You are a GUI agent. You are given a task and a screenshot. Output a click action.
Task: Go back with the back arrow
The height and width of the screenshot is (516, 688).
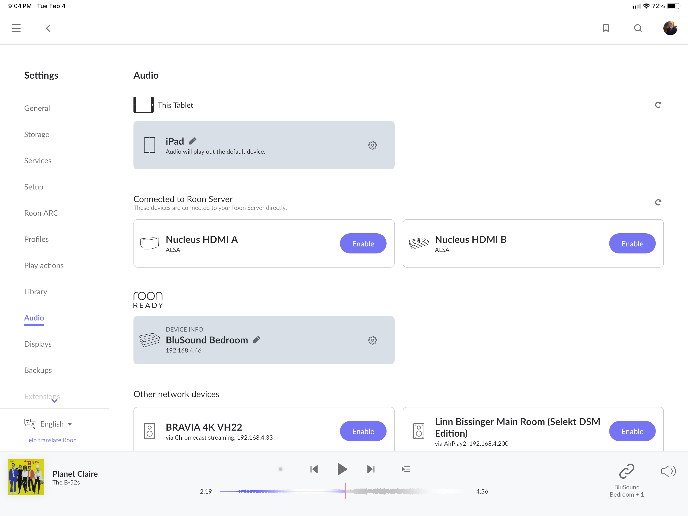[x=48, y=28]
